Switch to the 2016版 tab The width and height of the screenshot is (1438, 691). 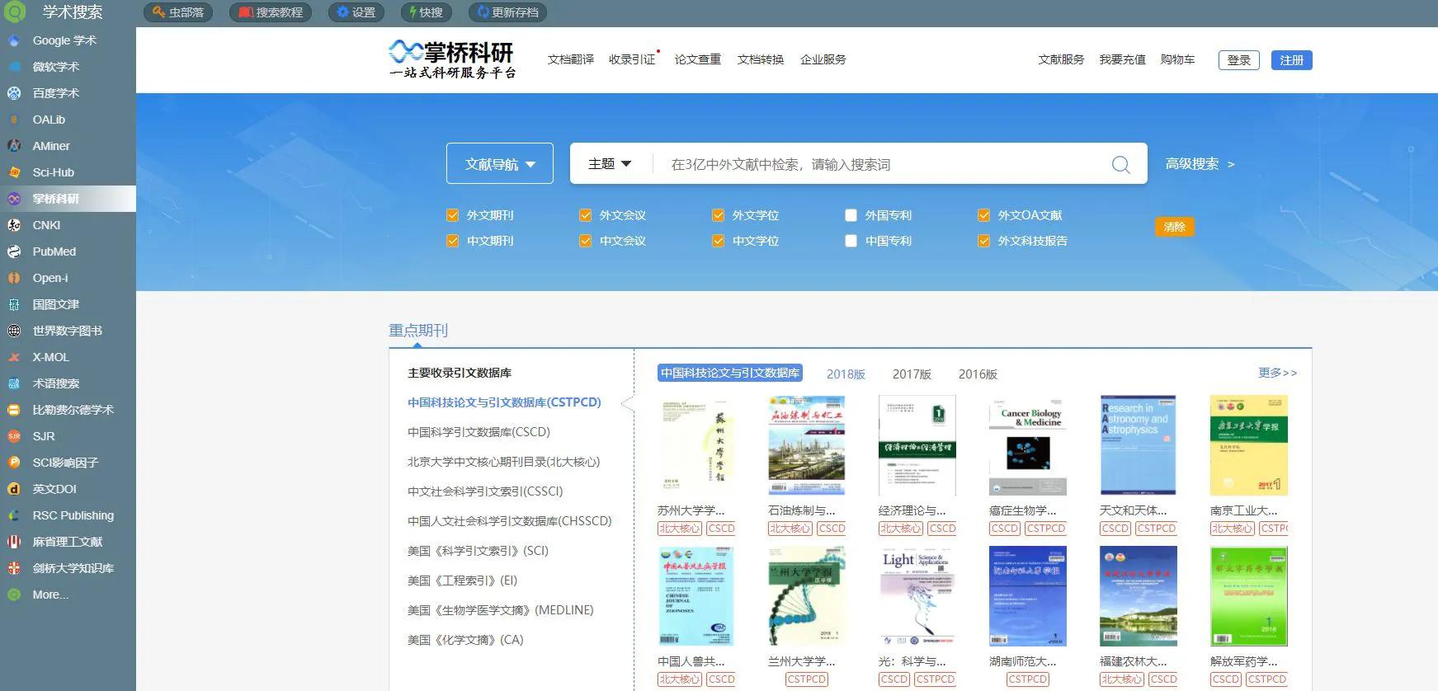click(978, 374)
